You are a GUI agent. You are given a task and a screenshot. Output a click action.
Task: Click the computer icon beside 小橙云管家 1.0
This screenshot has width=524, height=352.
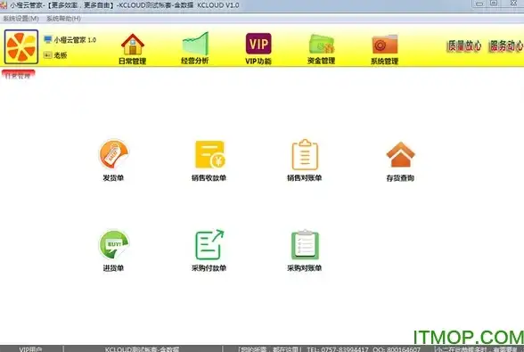coord(48,39)
